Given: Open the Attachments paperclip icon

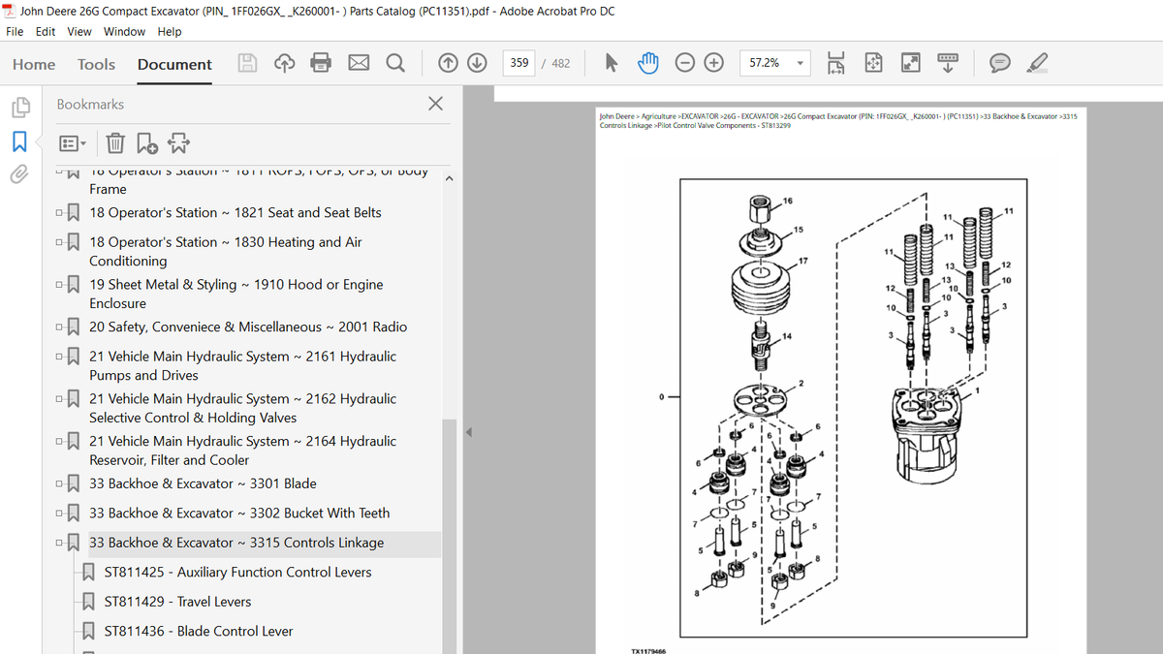Looking at the screenshot, I should click(x=19, y=175).
